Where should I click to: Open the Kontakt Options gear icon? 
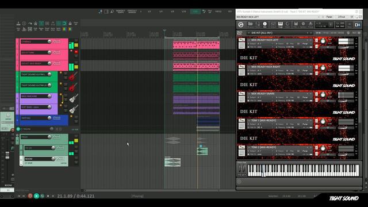click(303, 25)
